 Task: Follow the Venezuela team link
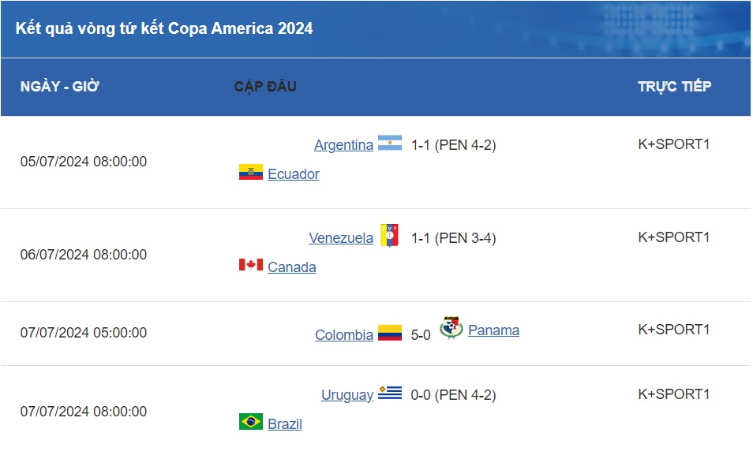(341, 238)
